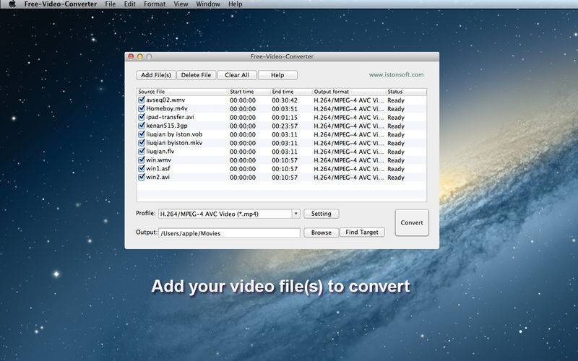
Task: Uncheck the win.wmv checkbox
Action: tap(141, 160)
